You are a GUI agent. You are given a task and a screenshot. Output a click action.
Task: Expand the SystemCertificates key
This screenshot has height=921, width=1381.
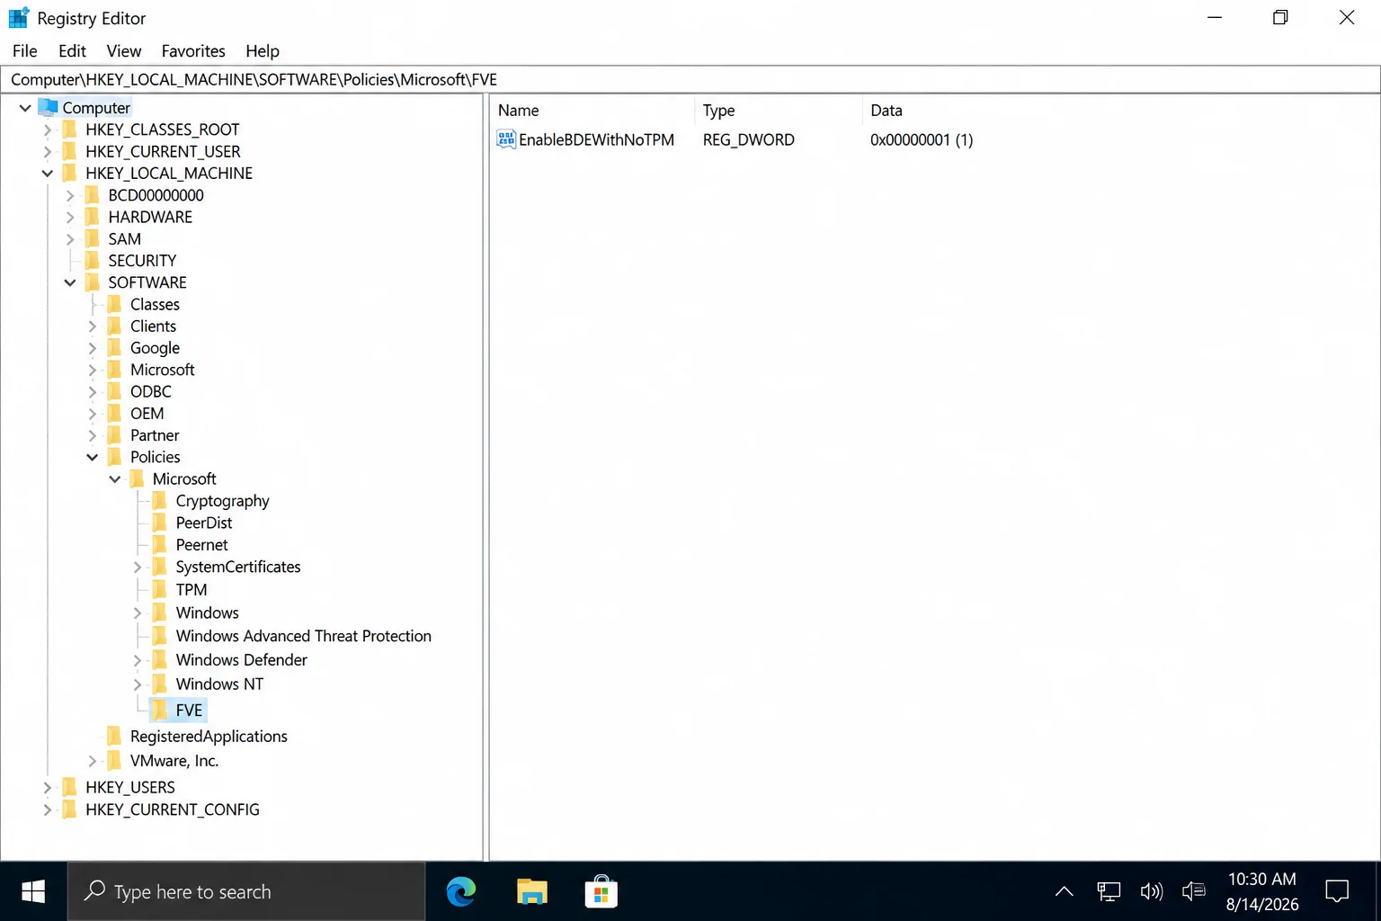point(138,568)
